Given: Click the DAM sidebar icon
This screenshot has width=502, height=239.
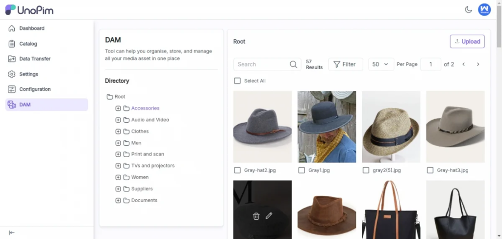Looking at the screenshot, I should click(x=12, y=105).
